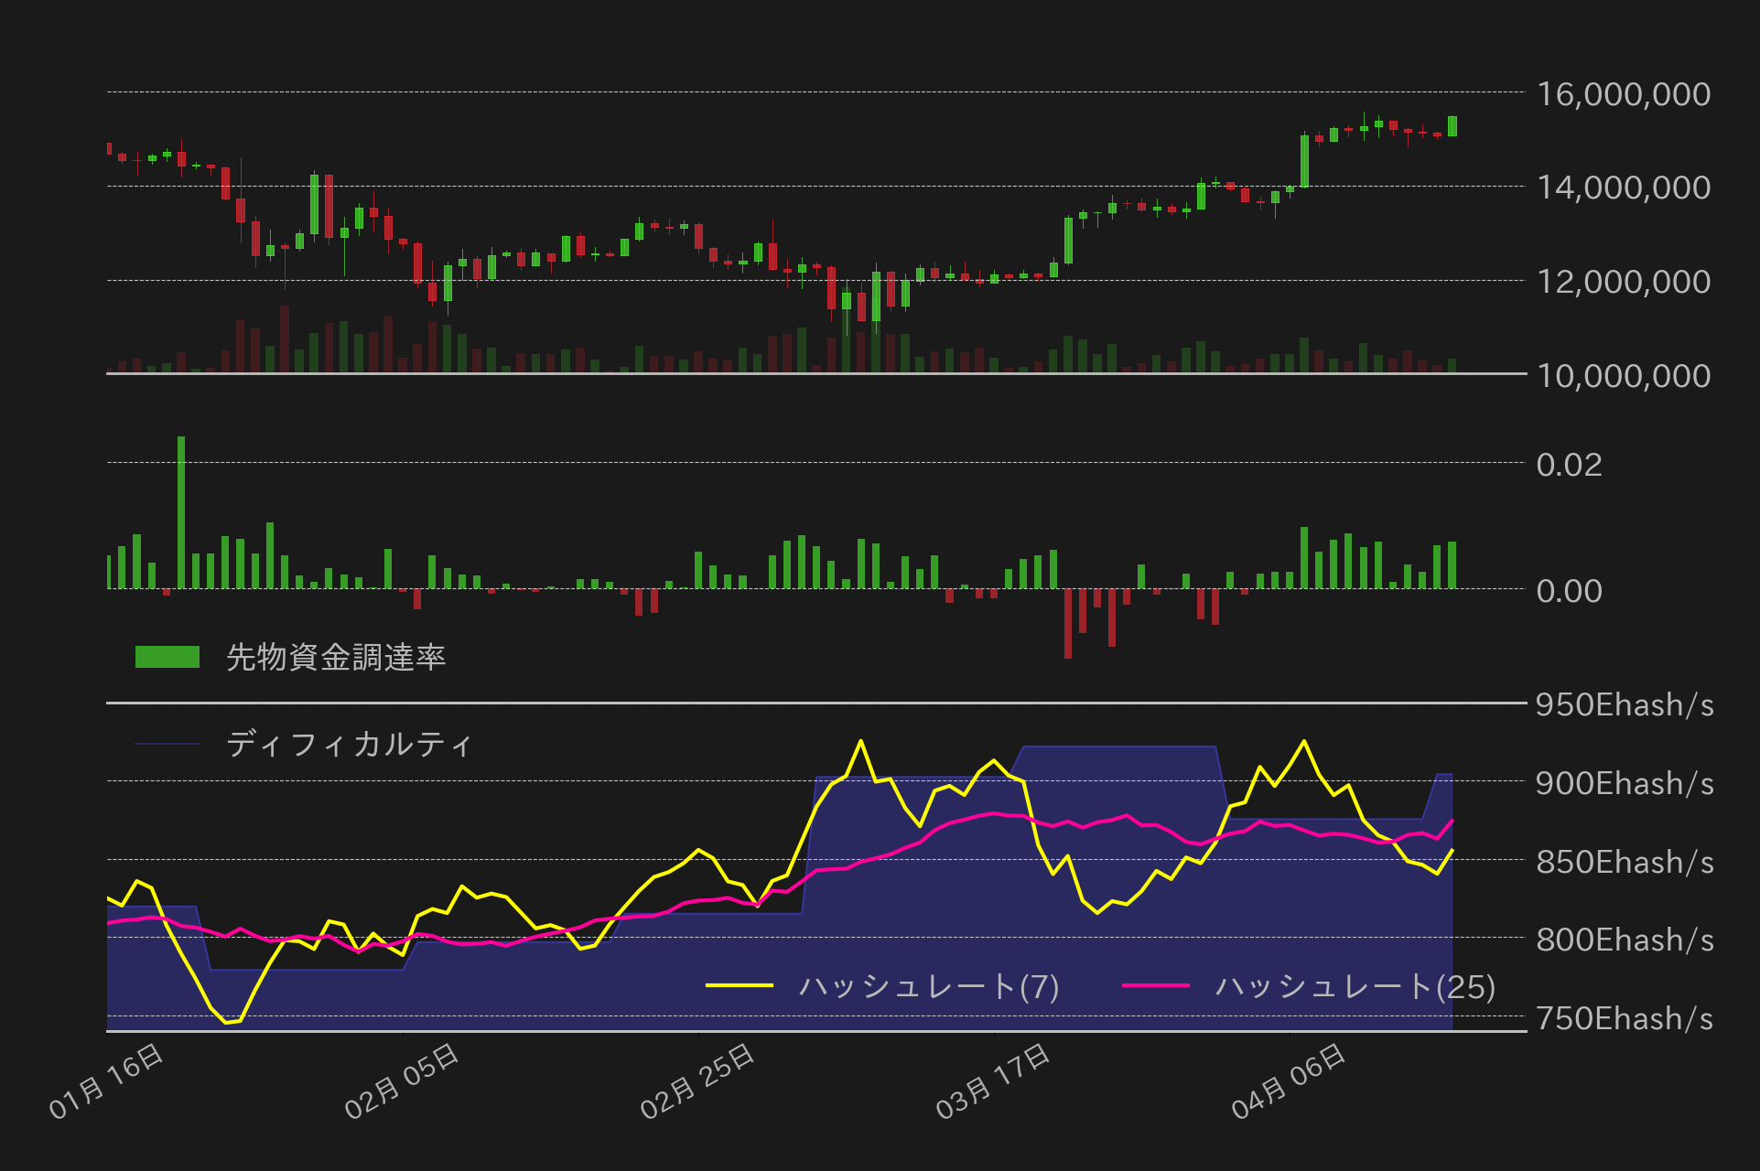Click the 0.02 funding rate axis label
1760x1171 pixels.
point(1569,465)
